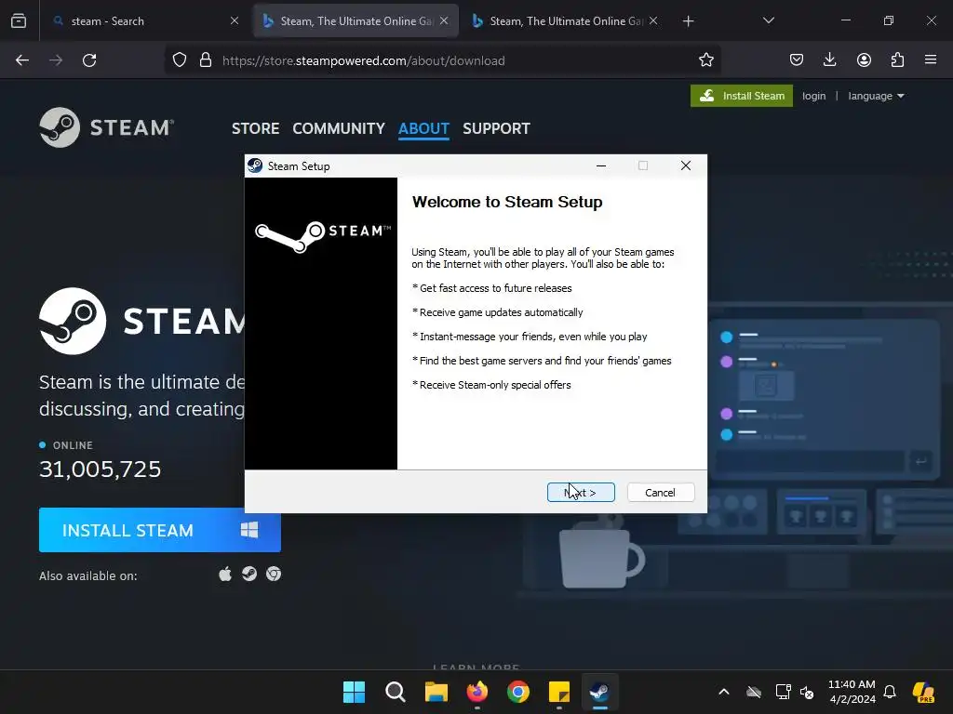Go forward to next page
Viewport: 953px width, 714px height.
56,60
